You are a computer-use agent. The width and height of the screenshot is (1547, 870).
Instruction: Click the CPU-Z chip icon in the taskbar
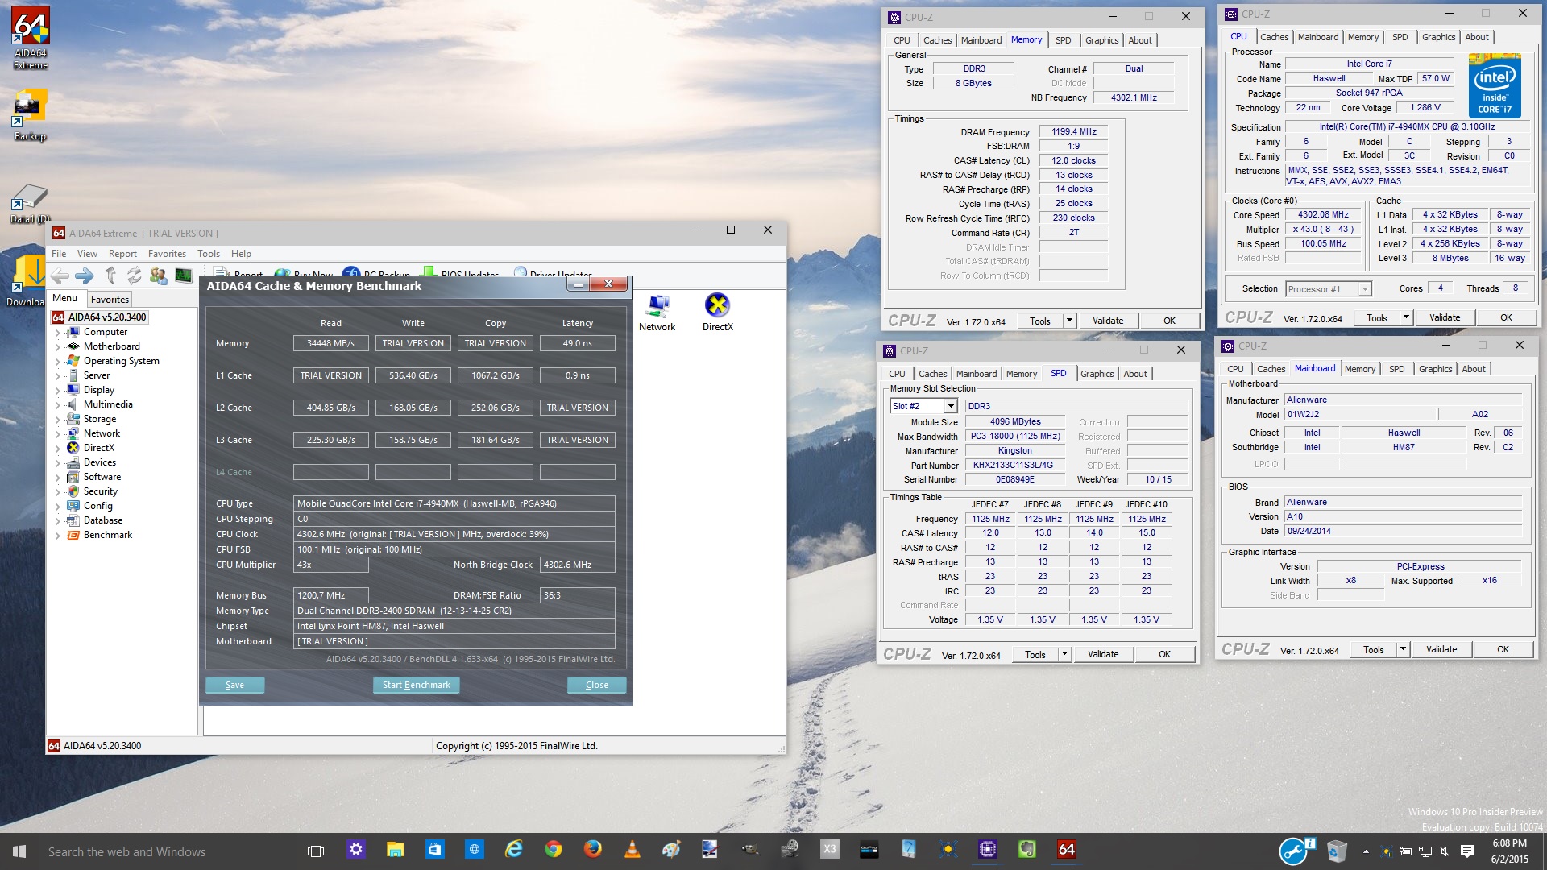coord(987,850)
